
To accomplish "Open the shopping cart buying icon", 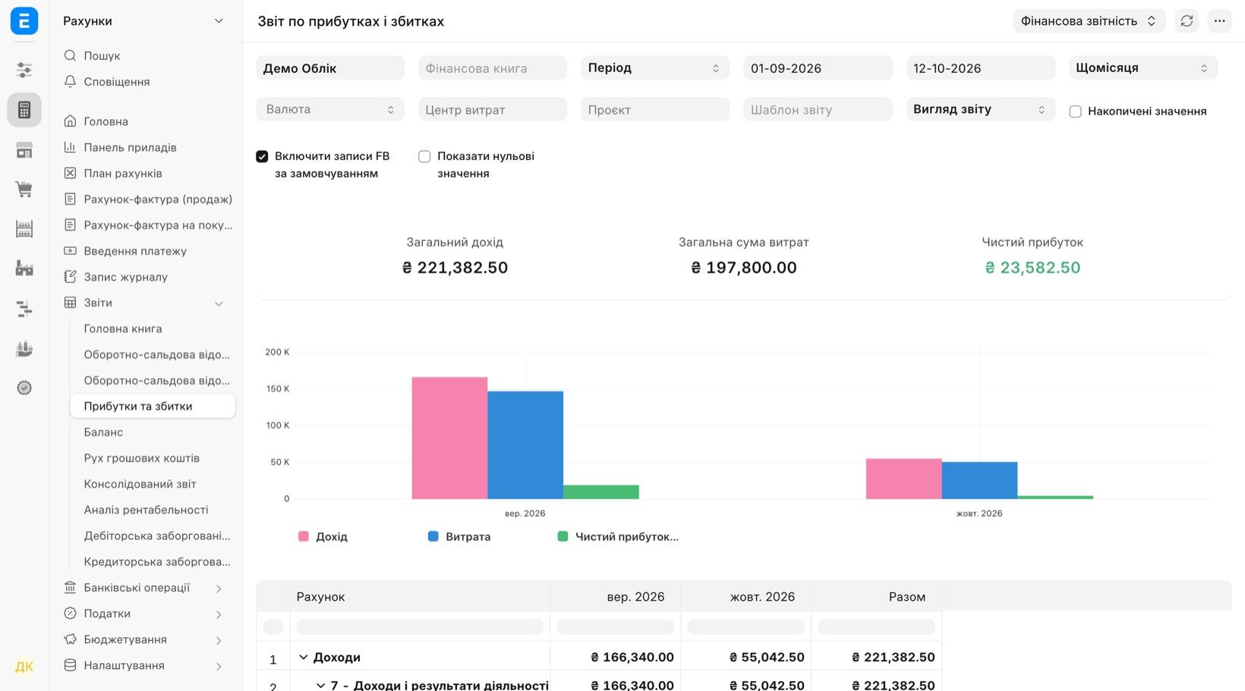I will (24, 190).
